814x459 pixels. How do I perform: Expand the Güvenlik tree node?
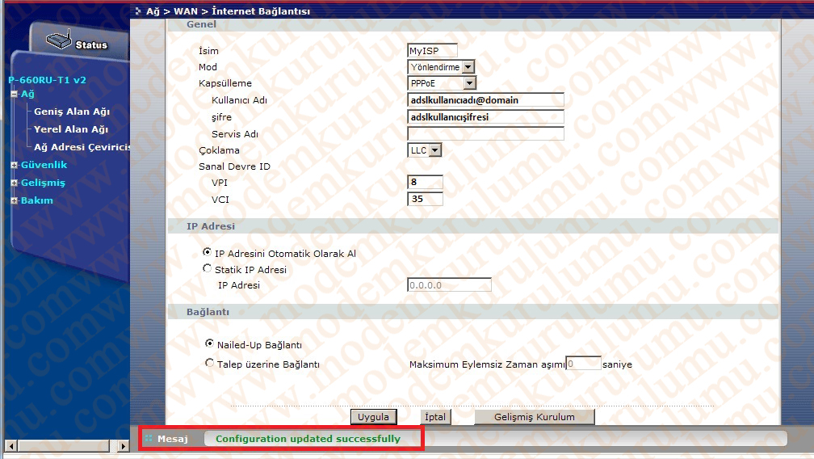click(x=15, y=165)
